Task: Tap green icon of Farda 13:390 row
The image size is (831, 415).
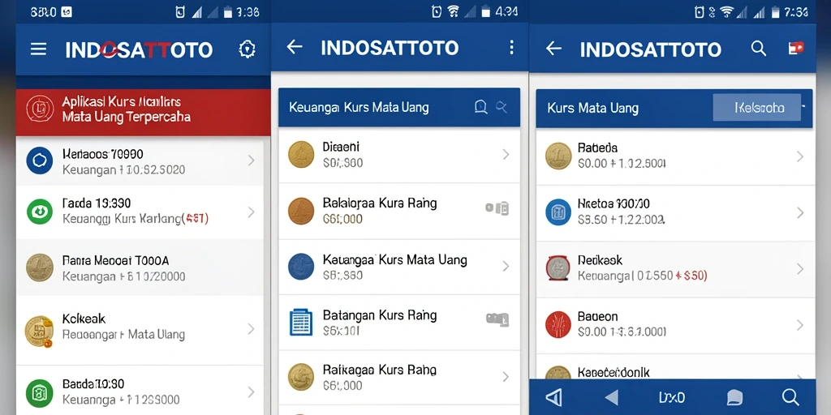Action: point(40,212)
